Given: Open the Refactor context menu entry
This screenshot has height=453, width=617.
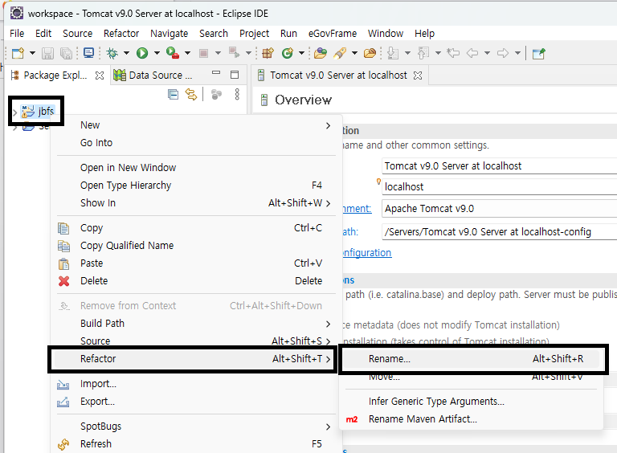Looking at the screenshot, I should tap(194, 358).
